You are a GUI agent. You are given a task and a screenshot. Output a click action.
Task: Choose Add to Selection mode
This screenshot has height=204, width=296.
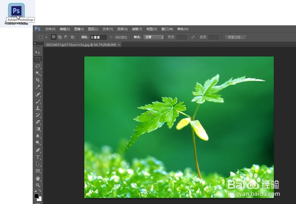[60, 37]
